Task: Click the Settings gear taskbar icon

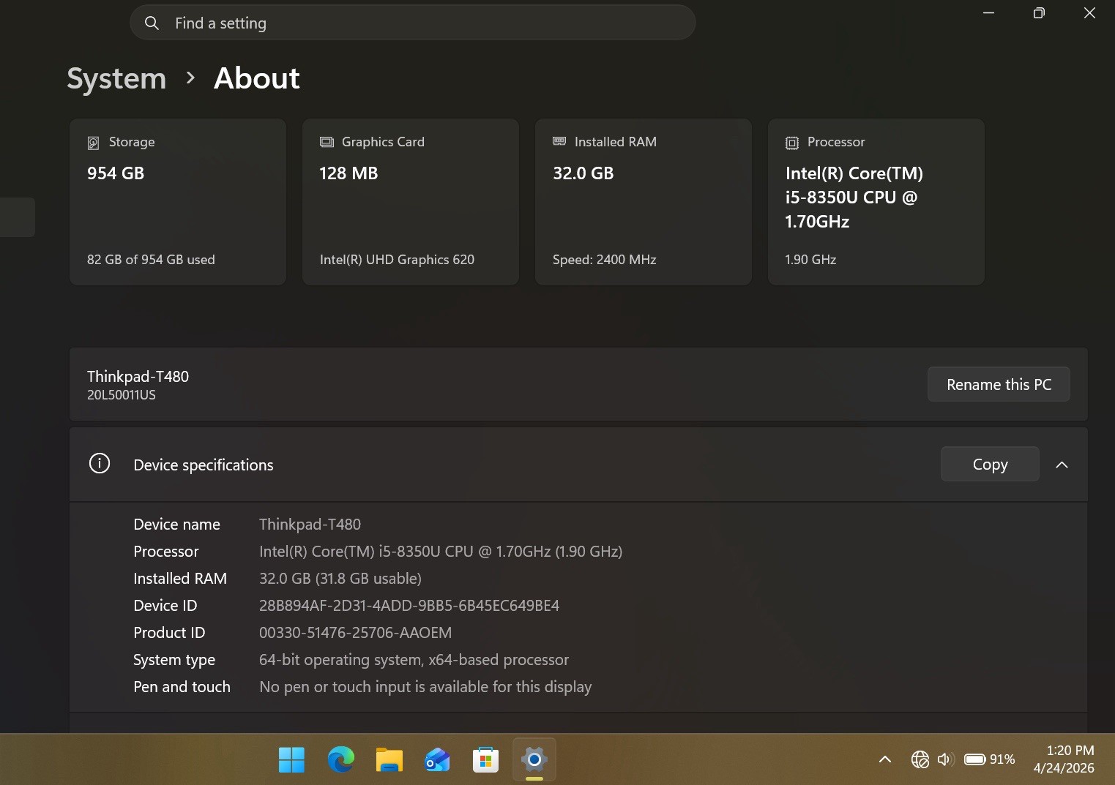Action: click(534, 759)
